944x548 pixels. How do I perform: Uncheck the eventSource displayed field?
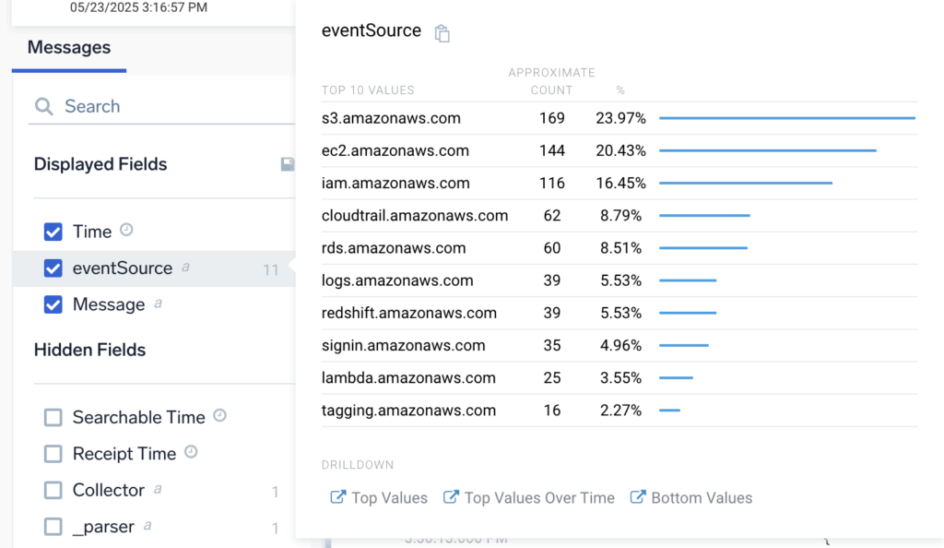tap(53, 268)
